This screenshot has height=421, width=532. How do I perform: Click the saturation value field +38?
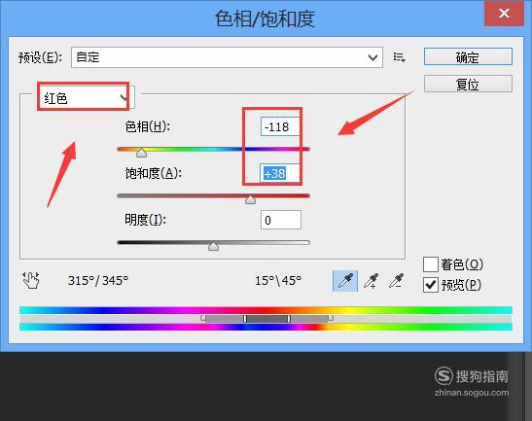tap(281, 173)
